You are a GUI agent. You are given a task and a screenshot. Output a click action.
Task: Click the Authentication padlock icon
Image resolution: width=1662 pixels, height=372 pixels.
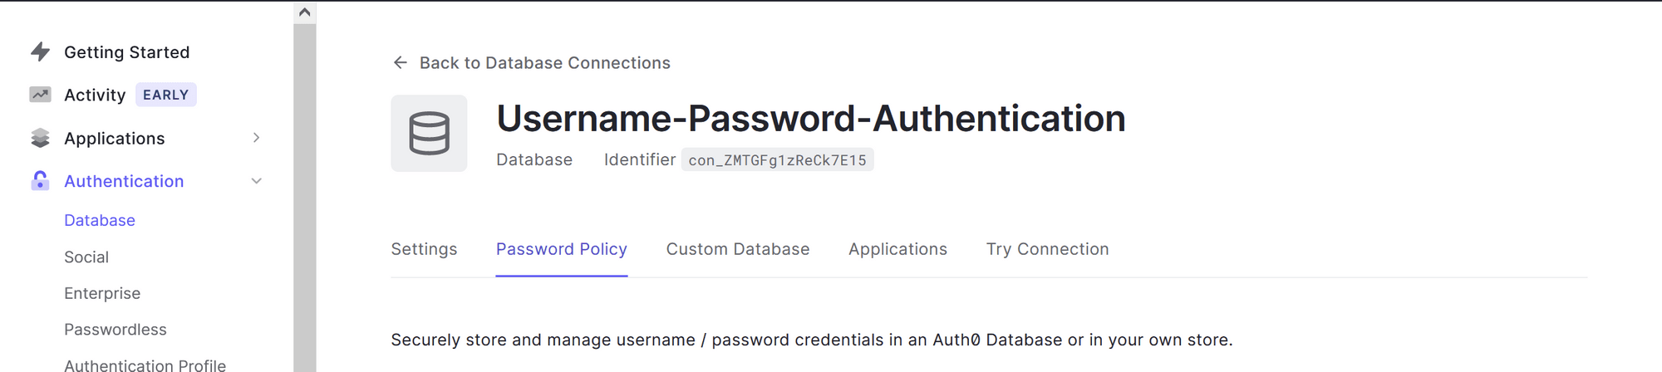coord(40,181)
